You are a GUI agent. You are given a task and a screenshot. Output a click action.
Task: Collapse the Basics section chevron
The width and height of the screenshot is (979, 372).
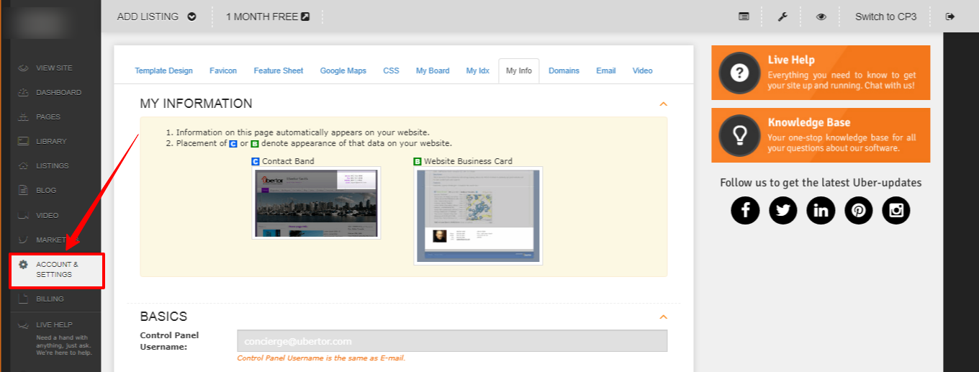pos(664,317)
